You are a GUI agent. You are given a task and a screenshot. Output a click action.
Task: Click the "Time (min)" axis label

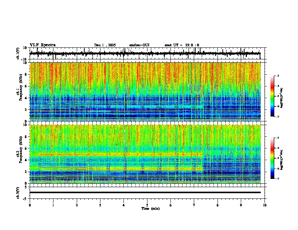click(x=151, y=209)
